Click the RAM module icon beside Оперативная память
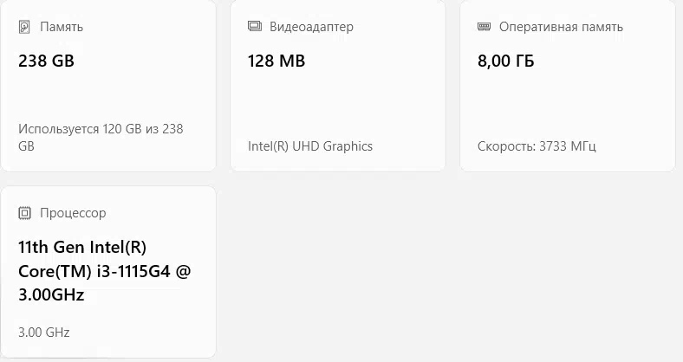The height and width of the screenshot is (362, 683). click(484, 27)
